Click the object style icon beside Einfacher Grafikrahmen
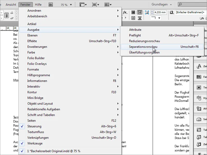207x155 pixels. click(x=172, y=12)
